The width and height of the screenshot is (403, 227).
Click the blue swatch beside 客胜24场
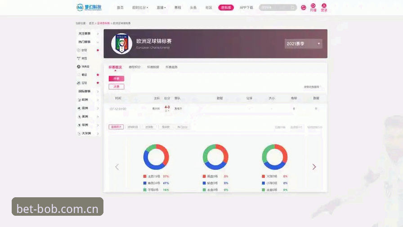(x=145, y=183)
